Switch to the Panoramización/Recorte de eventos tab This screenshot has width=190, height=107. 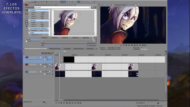pyautogui.click(x=36, y=49)
